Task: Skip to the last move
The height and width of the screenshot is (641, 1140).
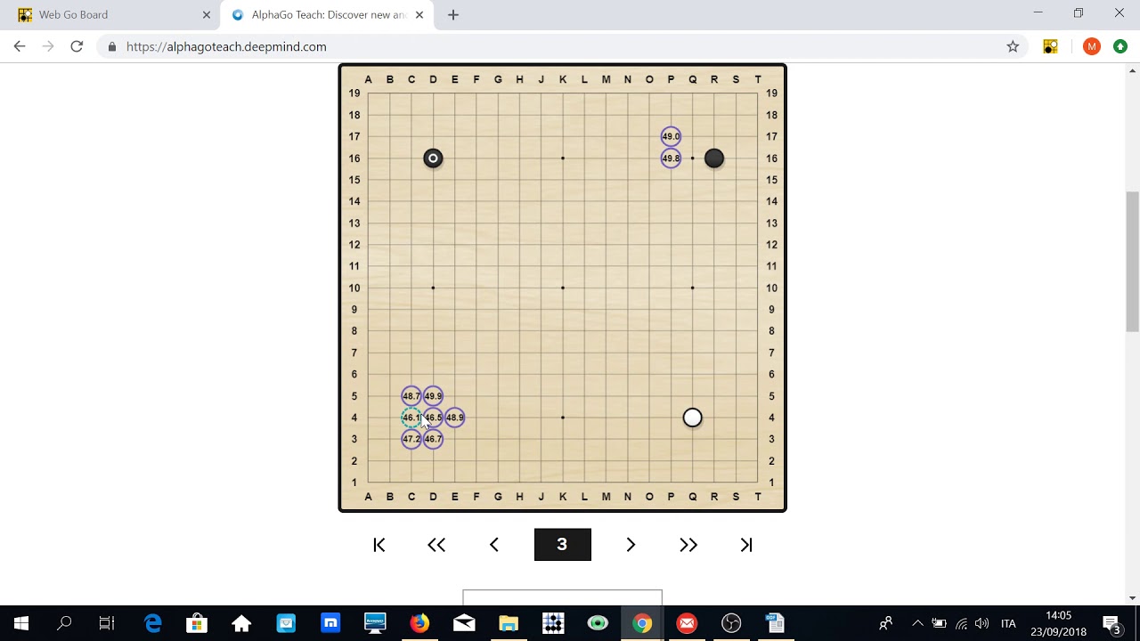Action: 746,545
